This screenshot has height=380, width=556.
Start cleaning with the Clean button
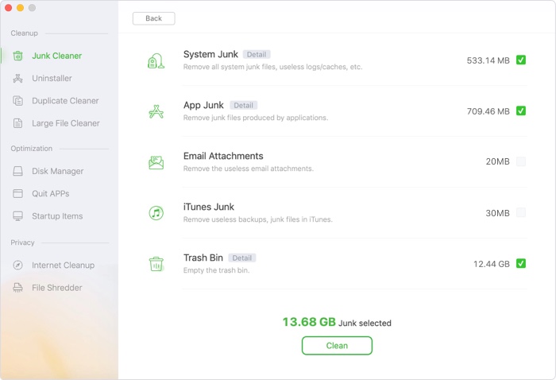point(337,346)
